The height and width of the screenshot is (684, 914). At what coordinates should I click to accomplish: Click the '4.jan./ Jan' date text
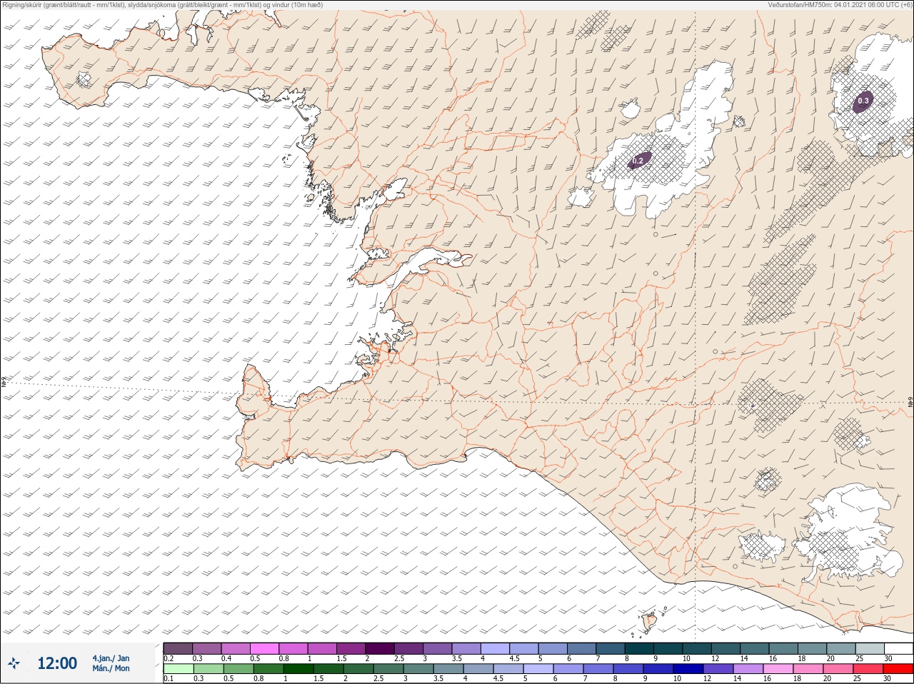tap(111, 658)
